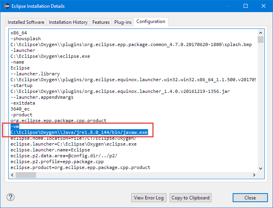Go to the Plug-ins tab

123,22
